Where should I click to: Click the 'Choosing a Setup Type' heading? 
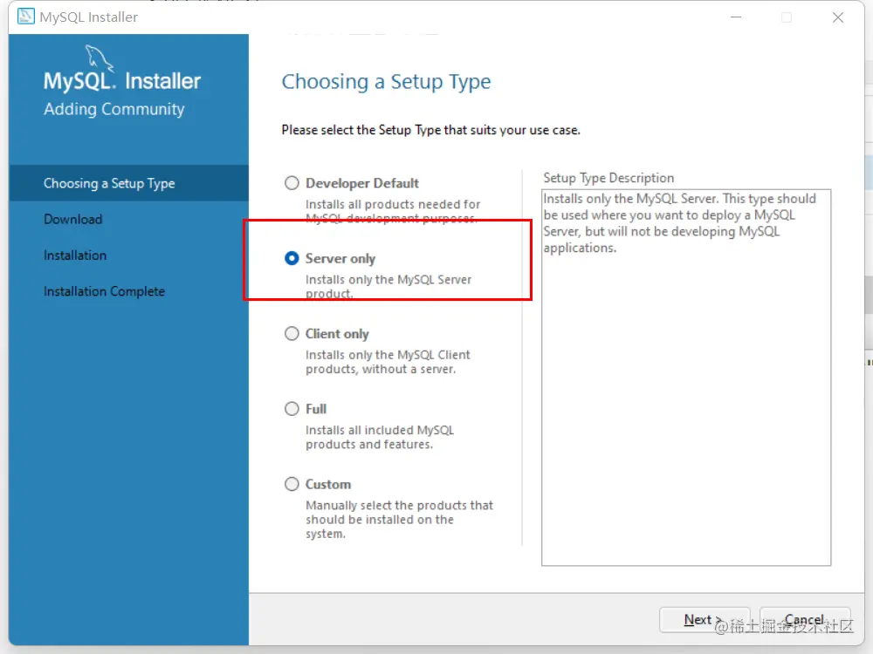click(386, 82)
